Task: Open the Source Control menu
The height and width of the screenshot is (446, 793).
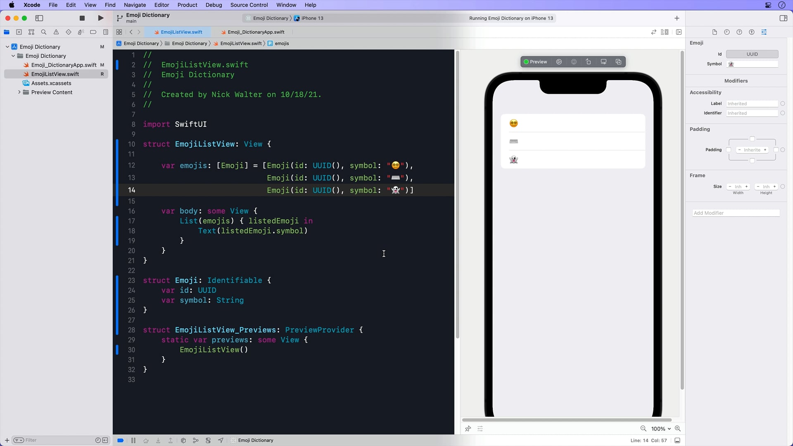Action: coord(249,5)
